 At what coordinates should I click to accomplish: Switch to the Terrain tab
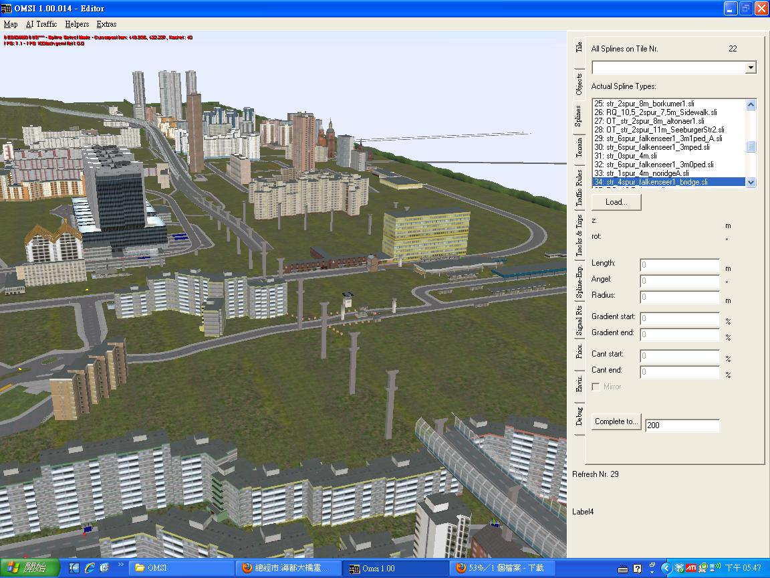pos(579,147)
